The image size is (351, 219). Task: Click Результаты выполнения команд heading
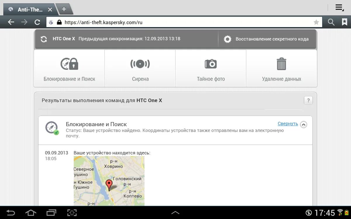click(102, 100)
